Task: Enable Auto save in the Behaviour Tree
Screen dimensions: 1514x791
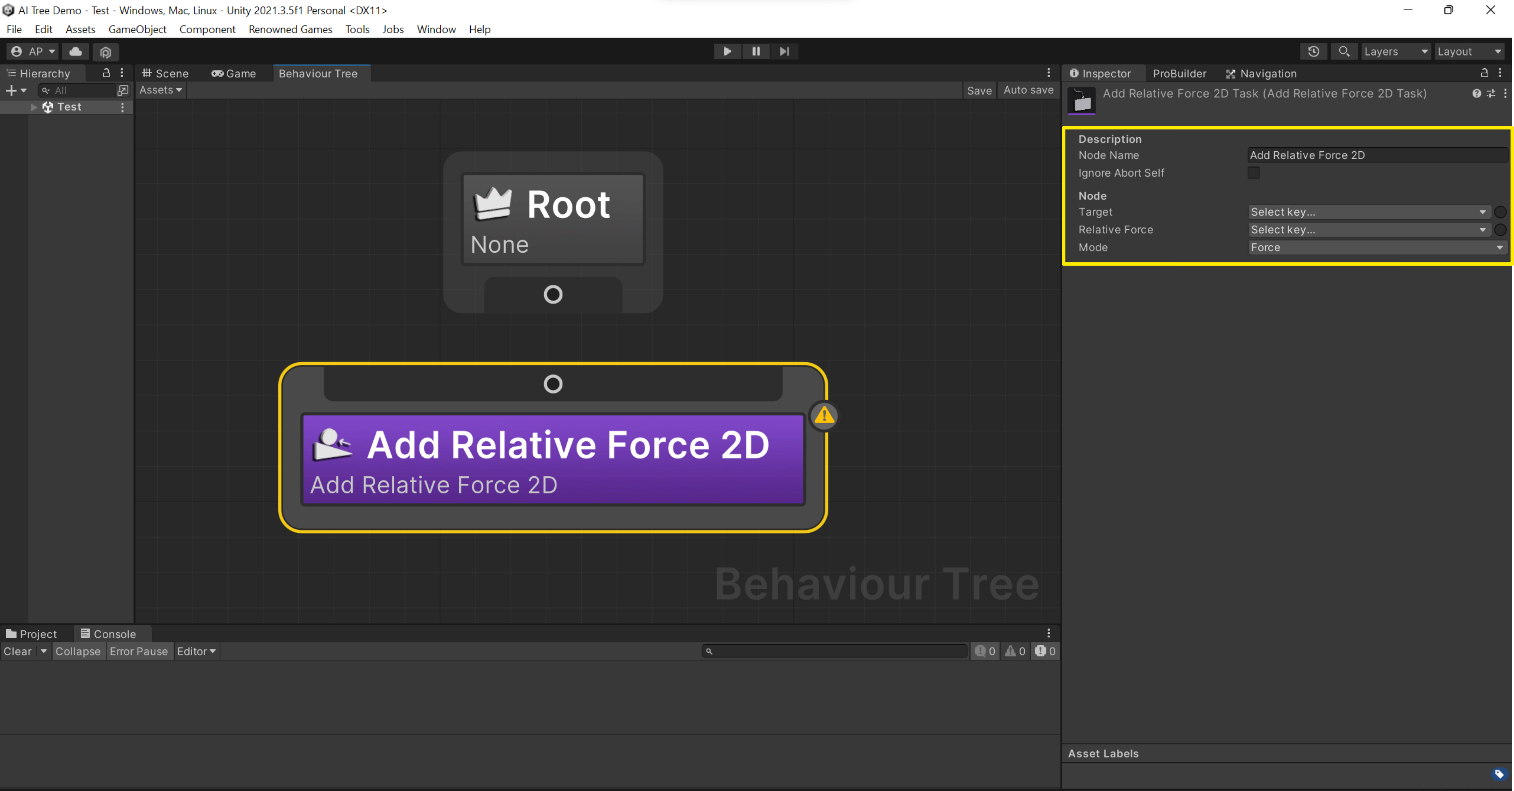Action: tap(1028, 90)
